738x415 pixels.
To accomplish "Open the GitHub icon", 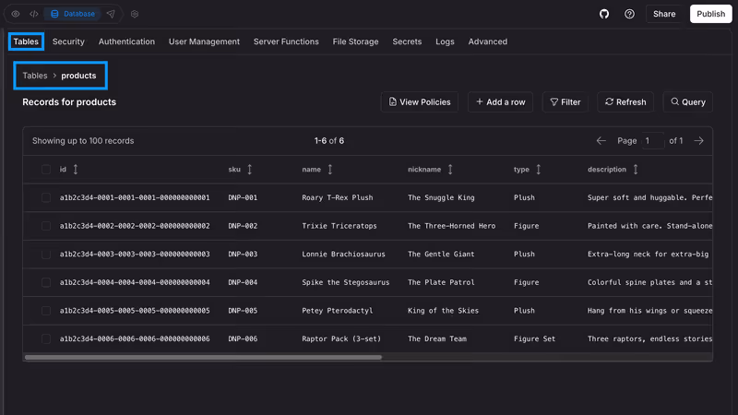I will 604,14.
